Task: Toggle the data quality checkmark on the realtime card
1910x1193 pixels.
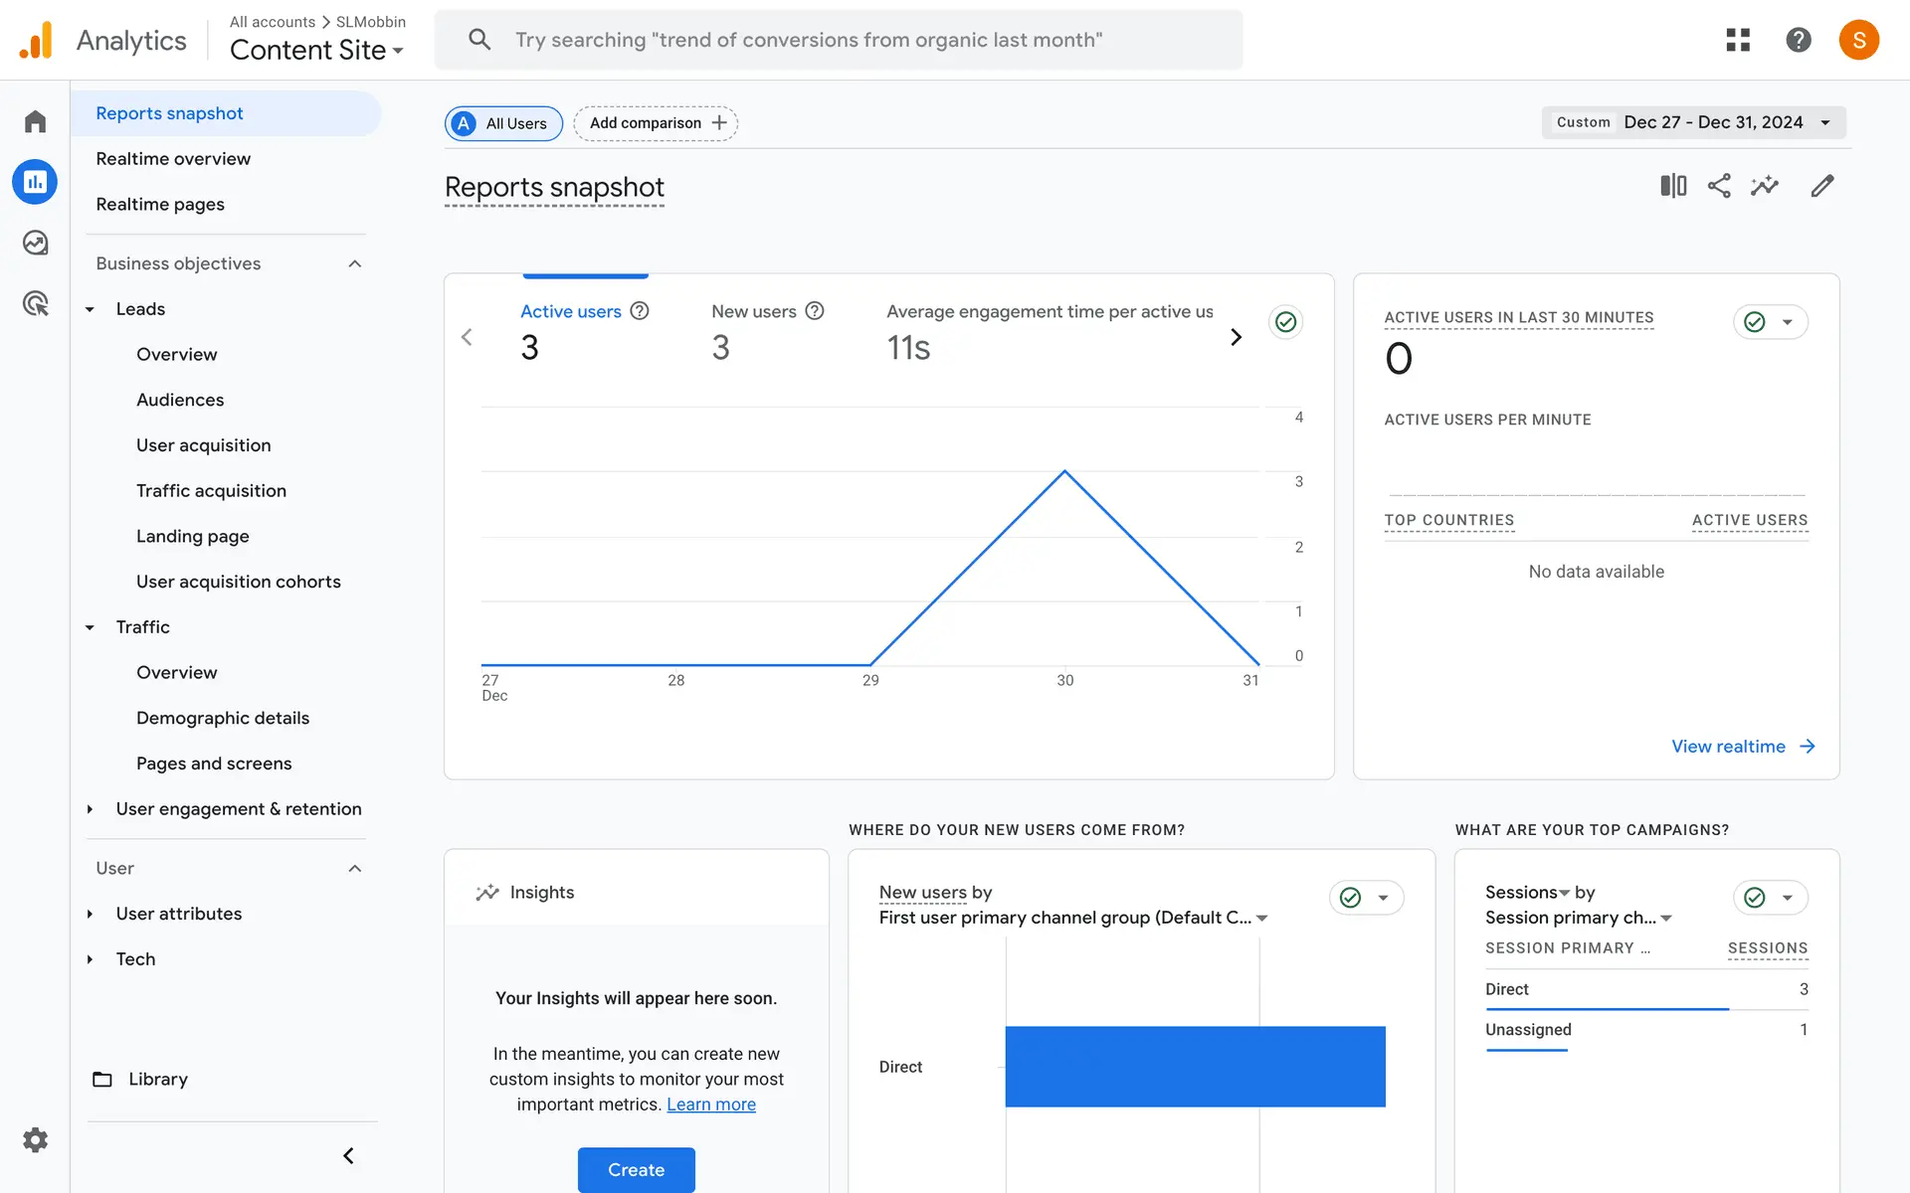Action: click(1756, 322)
